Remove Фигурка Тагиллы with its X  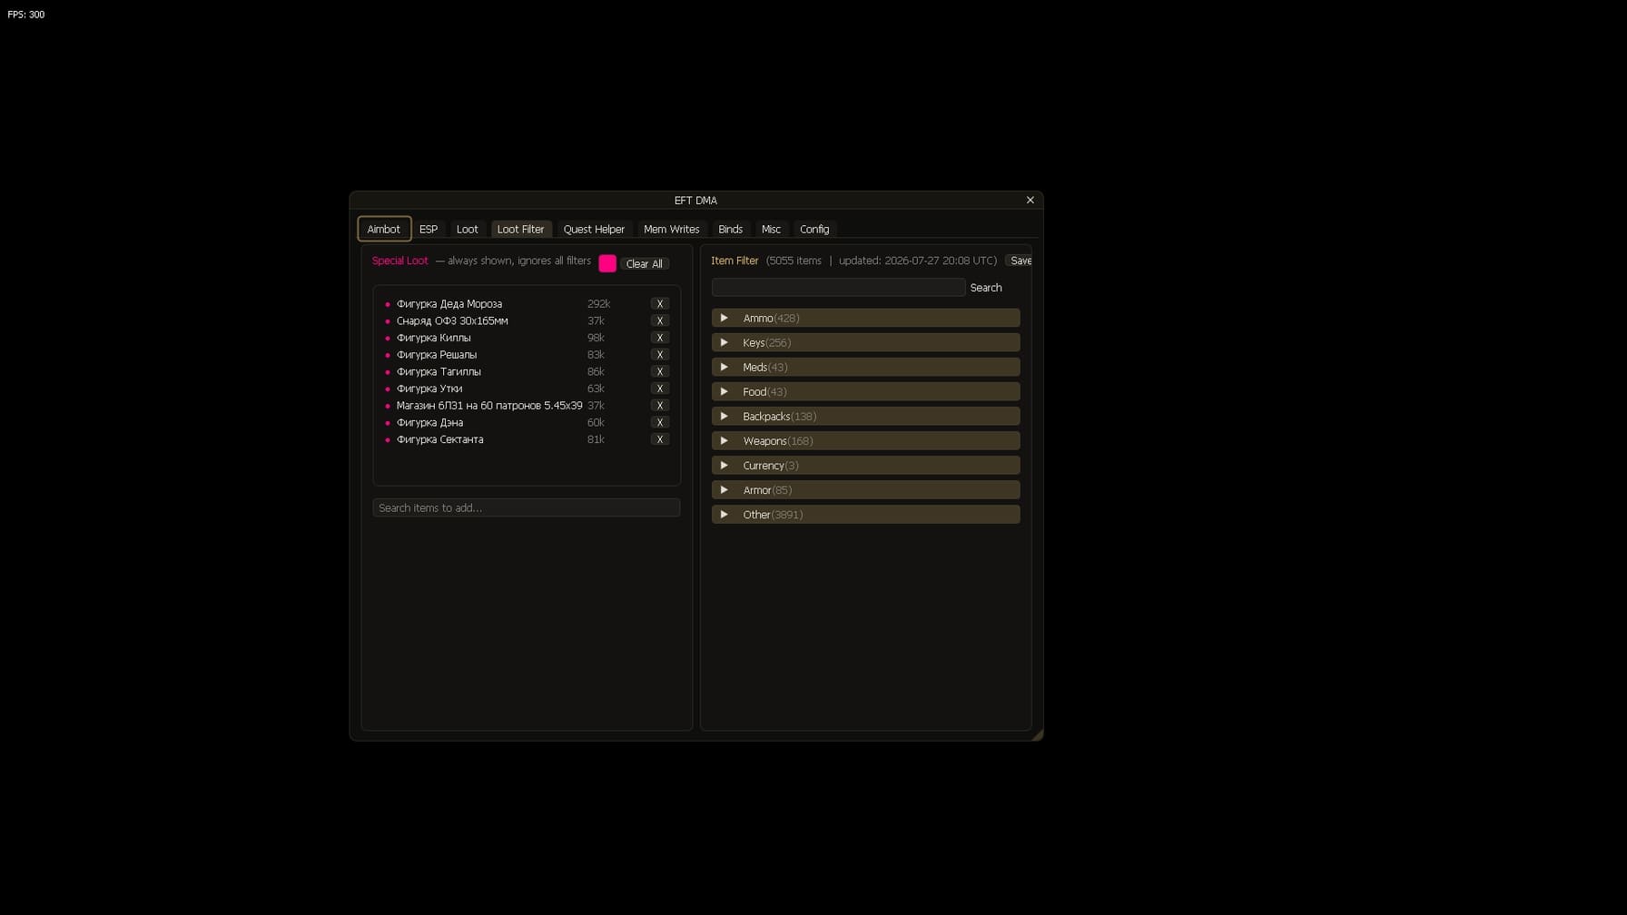tap(660, 371)
